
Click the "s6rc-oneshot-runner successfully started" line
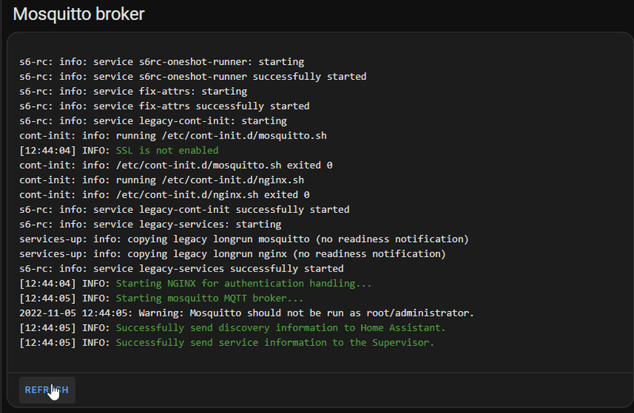(193, 77)
